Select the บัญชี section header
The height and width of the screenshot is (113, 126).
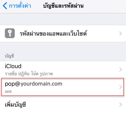tap(10, 56)
